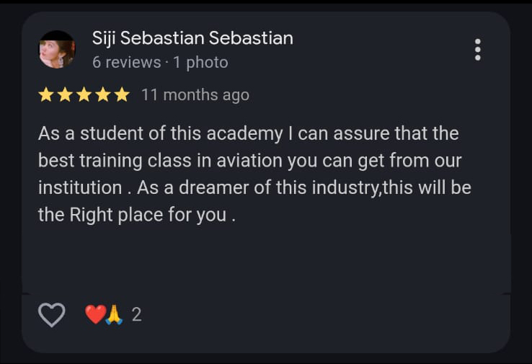Click the line starting "institution . As a dreamer"
Viewport: 532px width, 364px height.
(x=254, y=187)
